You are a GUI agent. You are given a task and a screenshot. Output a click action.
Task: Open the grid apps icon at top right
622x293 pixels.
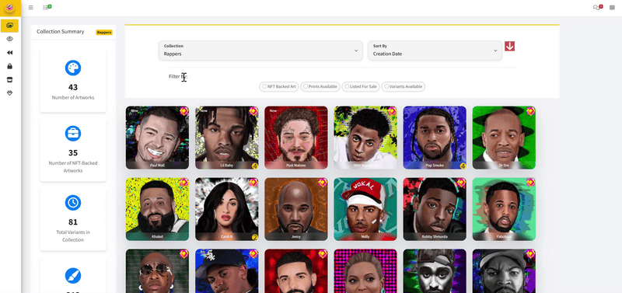[x=612, y=8]
